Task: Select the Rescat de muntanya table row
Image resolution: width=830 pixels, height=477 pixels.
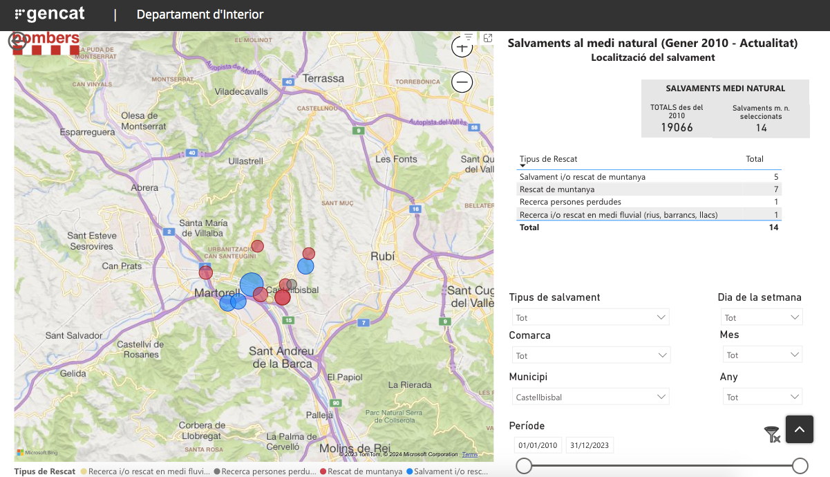Action: click(557, 189)
